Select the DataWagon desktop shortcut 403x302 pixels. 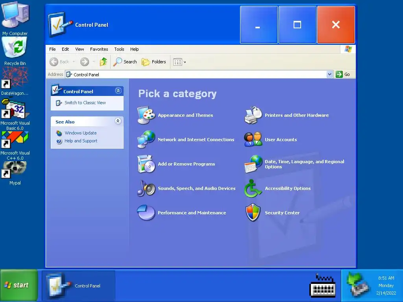click(15, 81)
